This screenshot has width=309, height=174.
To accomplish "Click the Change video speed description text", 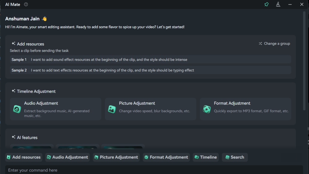I will [154, 111].
